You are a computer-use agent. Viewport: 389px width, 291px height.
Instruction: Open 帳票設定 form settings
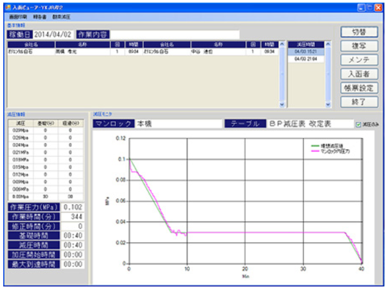[359, 87]
